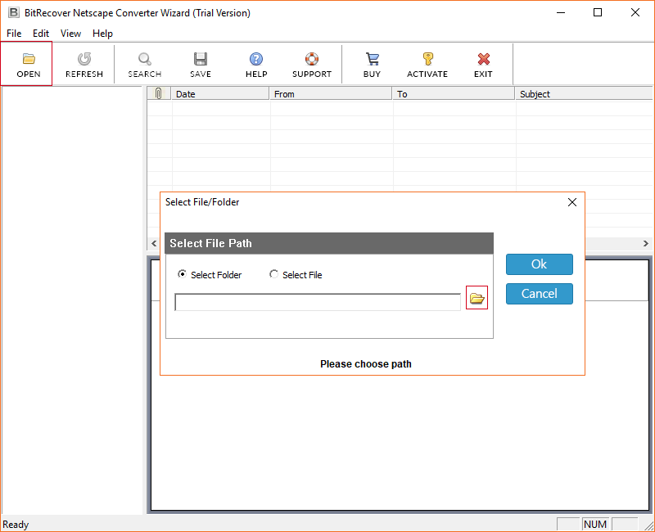Click the left arrow of horizontal scrollbar
The height and width of the screenshot is (532, 655).
[x=154, y=243]
